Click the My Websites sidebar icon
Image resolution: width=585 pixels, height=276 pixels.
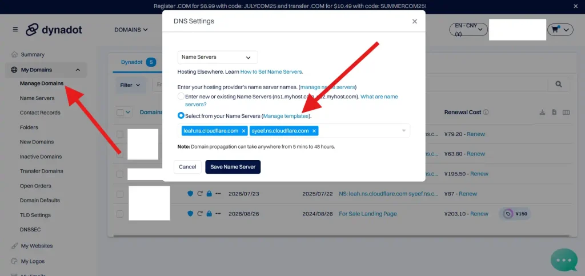pos(14,246)
